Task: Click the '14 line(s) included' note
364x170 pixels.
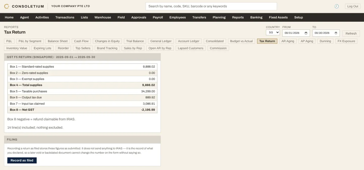Action: 35,127
